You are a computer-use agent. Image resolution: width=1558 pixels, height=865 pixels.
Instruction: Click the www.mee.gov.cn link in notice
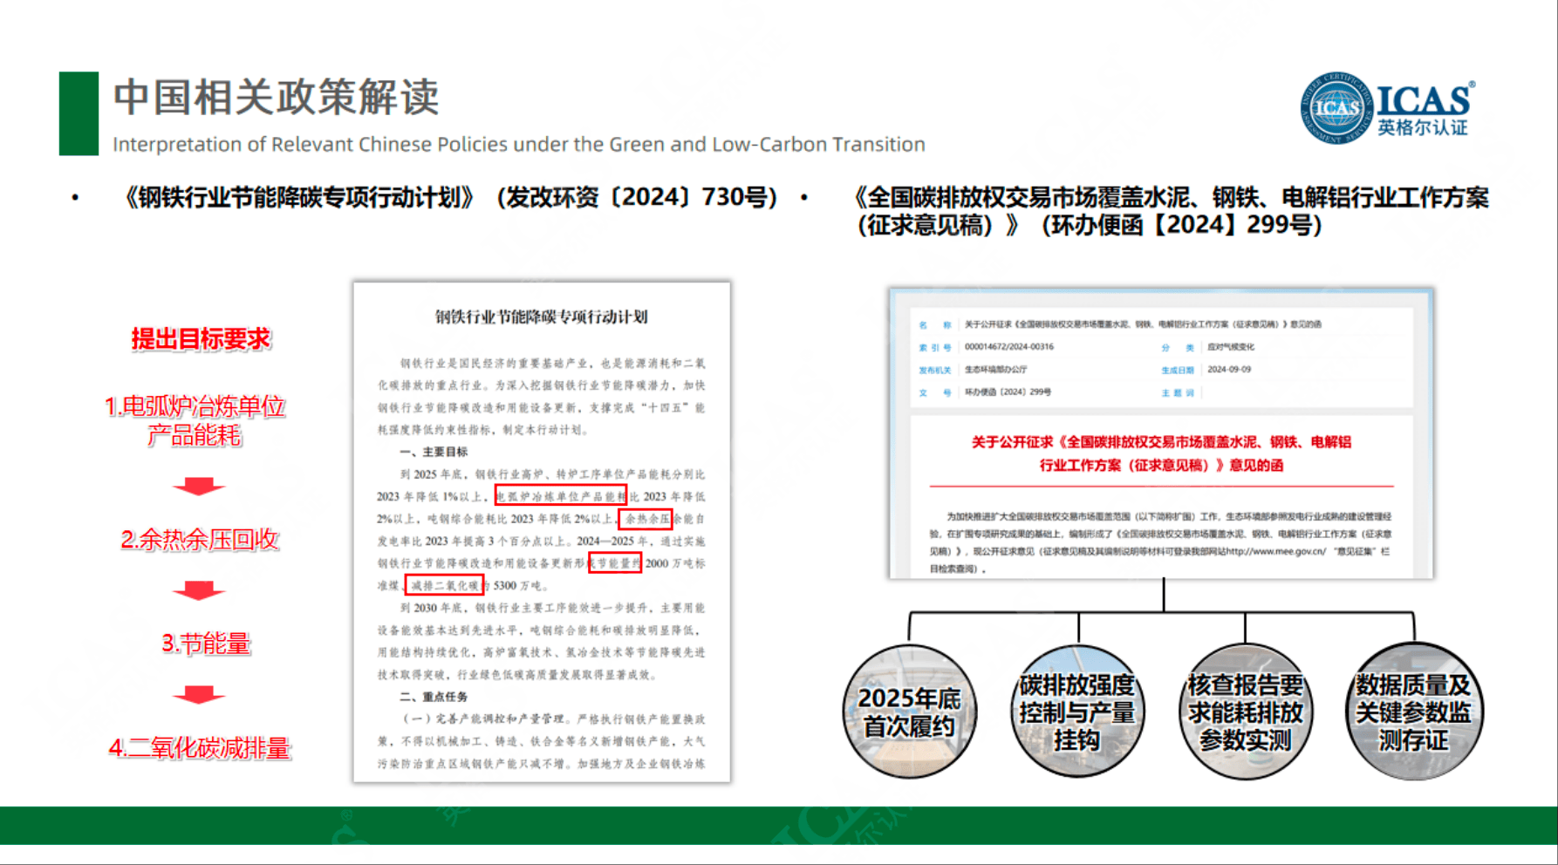point(1277,551)
